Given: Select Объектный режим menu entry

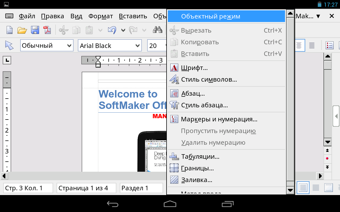Looking at the screenshot, I should [x=226, y=16].
